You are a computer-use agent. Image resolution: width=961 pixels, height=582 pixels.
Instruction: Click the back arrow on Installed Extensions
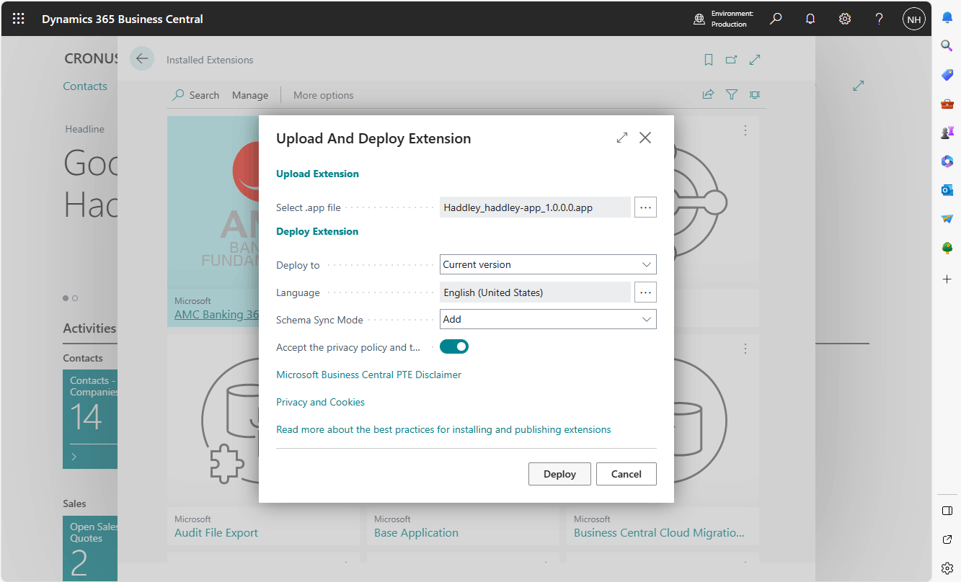click(x=142, y=59)
